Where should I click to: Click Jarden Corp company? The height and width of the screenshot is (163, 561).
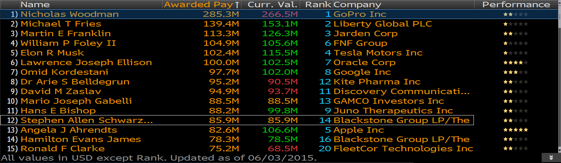coord(366,33)
